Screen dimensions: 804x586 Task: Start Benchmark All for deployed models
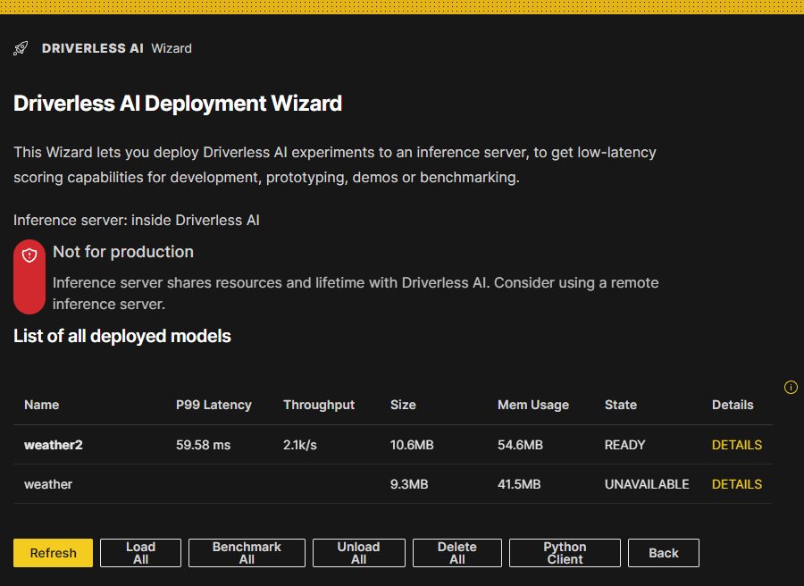click(x=247, y=552)
